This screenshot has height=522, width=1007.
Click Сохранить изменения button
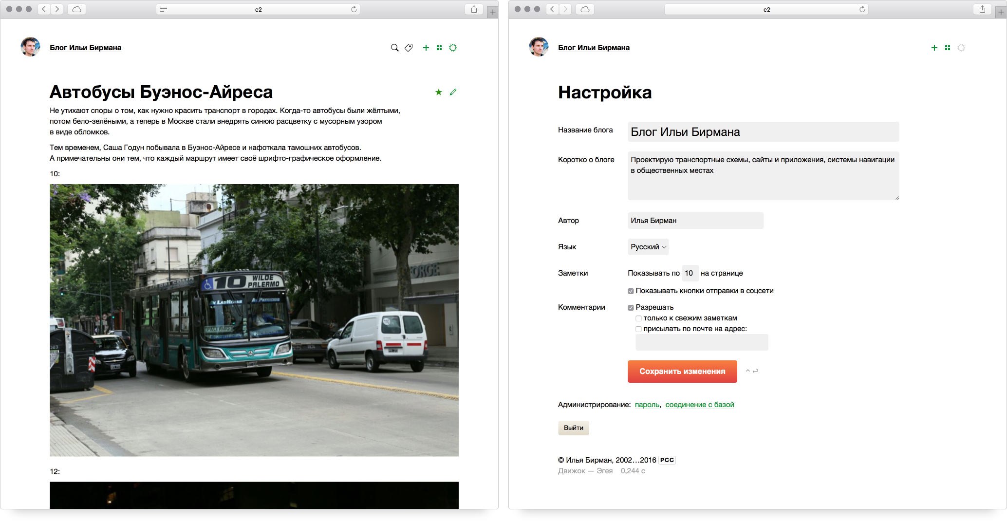point(682,372)
